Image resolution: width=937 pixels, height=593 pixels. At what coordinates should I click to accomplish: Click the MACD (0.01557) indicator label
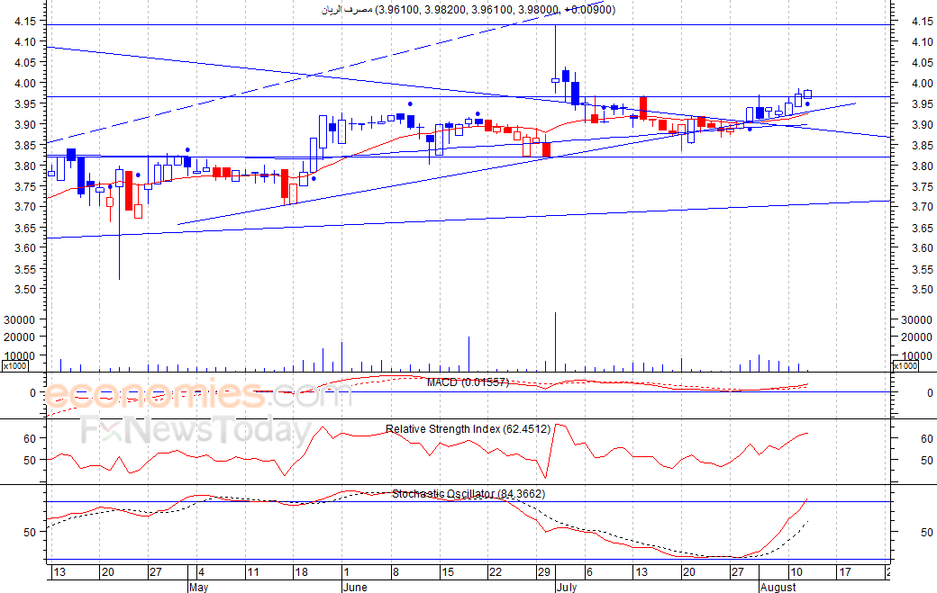tap(468, 382)
